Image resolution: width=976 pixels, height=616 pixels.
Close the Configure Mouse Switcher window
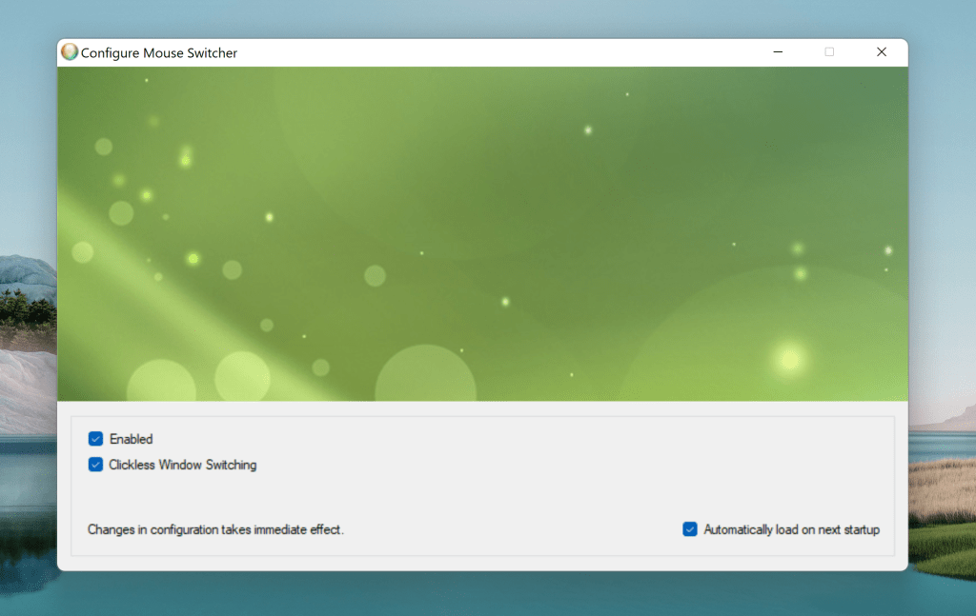pos(882,52)
